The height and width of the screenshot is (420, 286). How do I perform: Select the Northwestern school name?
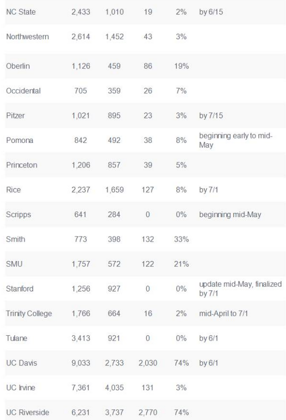tap(27, 37)
